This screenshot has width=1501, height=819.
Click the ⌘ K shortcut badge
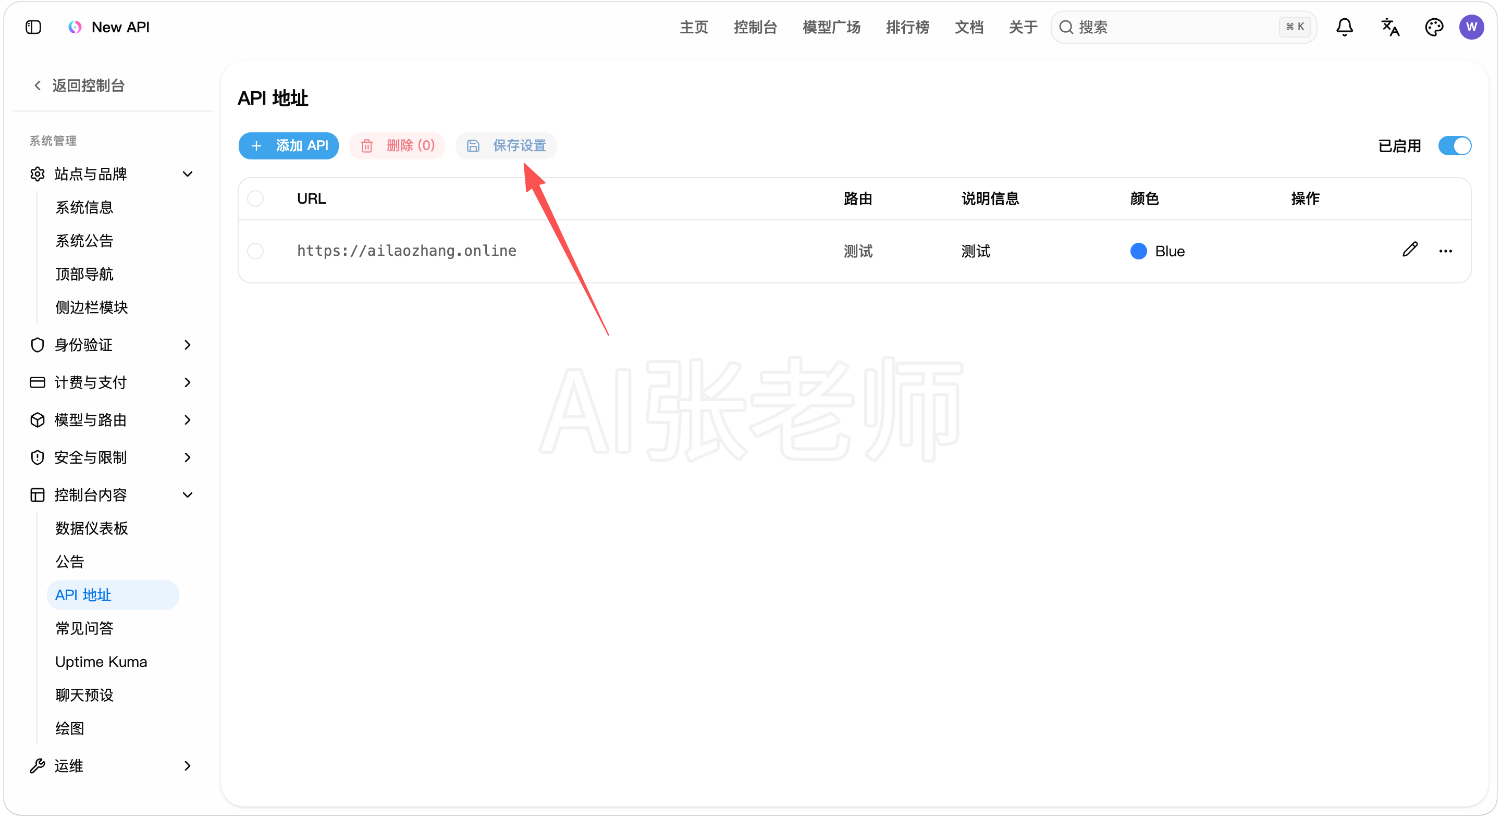[1295, 27]
